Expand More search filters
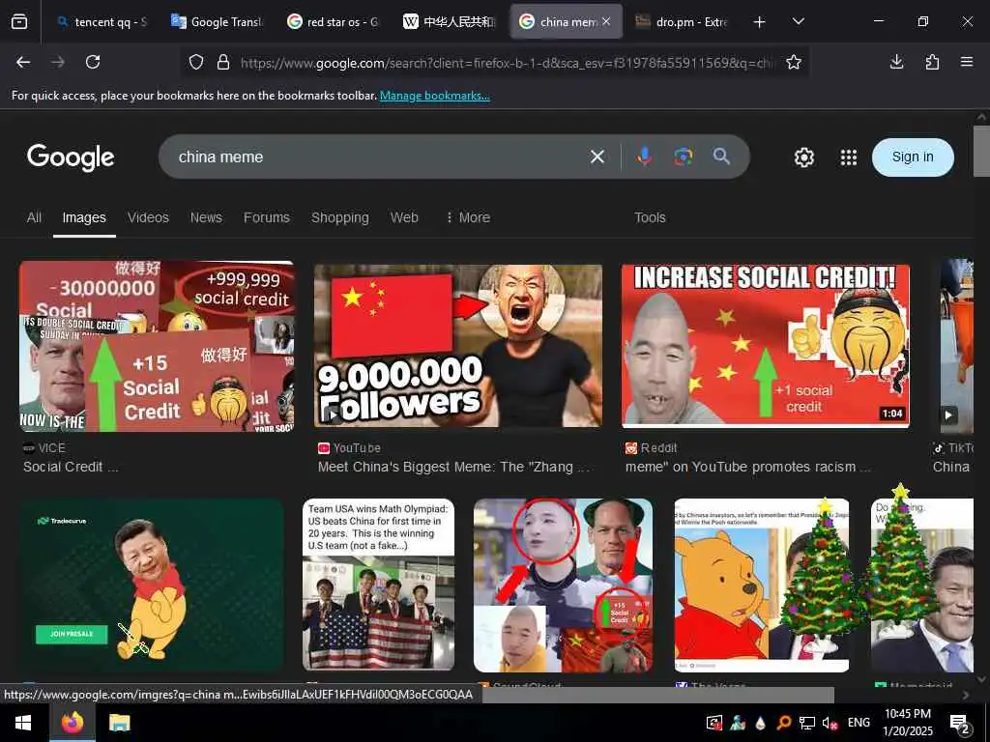 pyautogui.click(x=468, y=217)
